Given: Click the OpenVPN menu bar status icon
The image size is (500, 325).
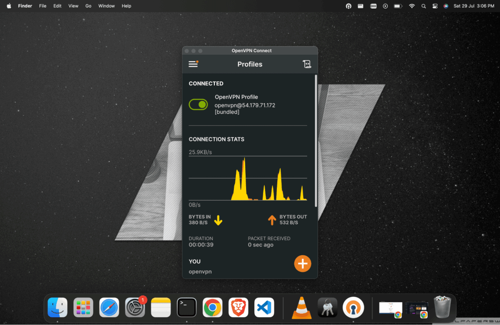Looking at the screenshot, I should pyautogui.click(x=349, y=6).
